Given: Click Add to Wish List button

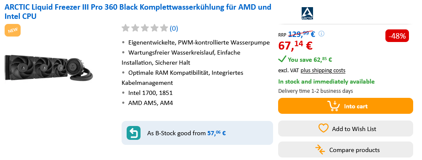Looking at the screenshot, I should (x=345, y=129).
